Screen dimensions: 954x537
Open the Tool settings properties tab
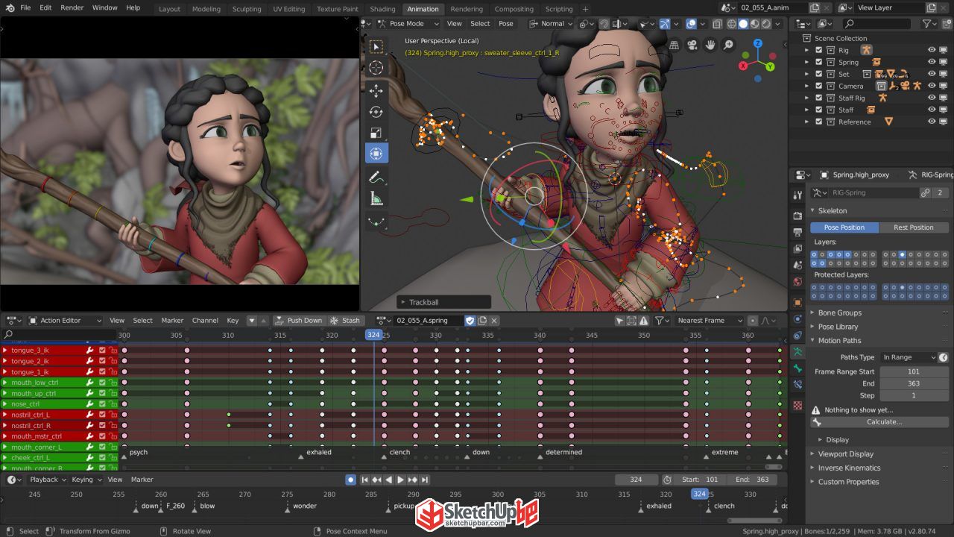tap(797, 195)
